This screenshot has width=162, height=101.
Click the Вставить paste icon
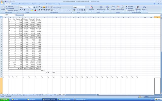[3, 7]
